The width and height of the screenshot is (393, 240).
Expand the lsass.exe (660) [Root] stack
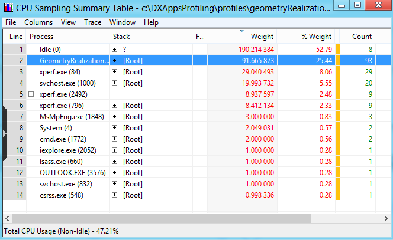[115, 162]
